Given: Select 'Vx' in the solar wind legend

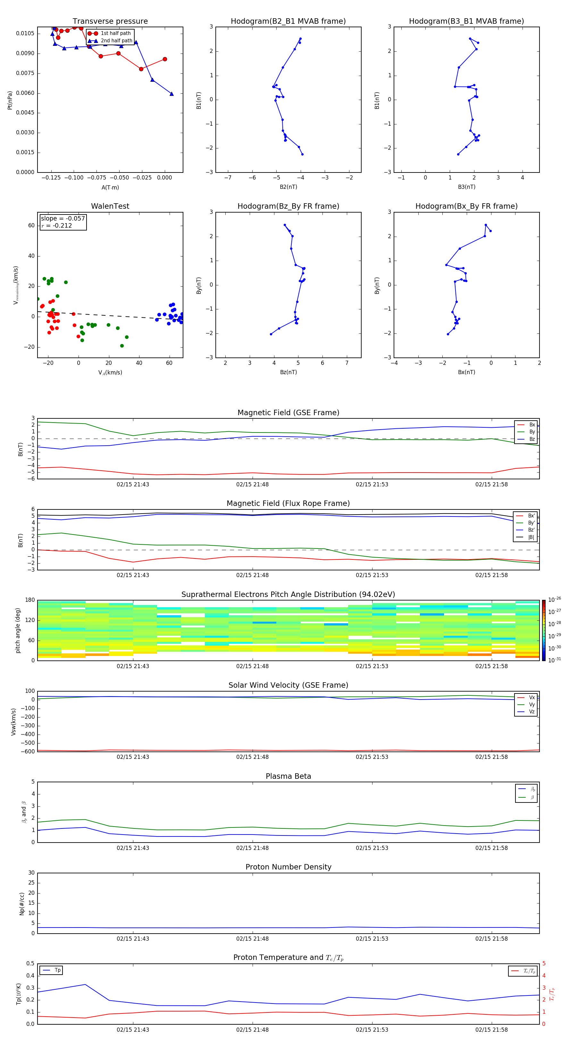Looking at the screenshot, I should (x=526, y=697).
